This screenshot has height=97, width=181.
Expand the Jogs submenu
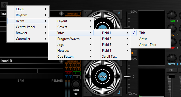click(71, 45)
